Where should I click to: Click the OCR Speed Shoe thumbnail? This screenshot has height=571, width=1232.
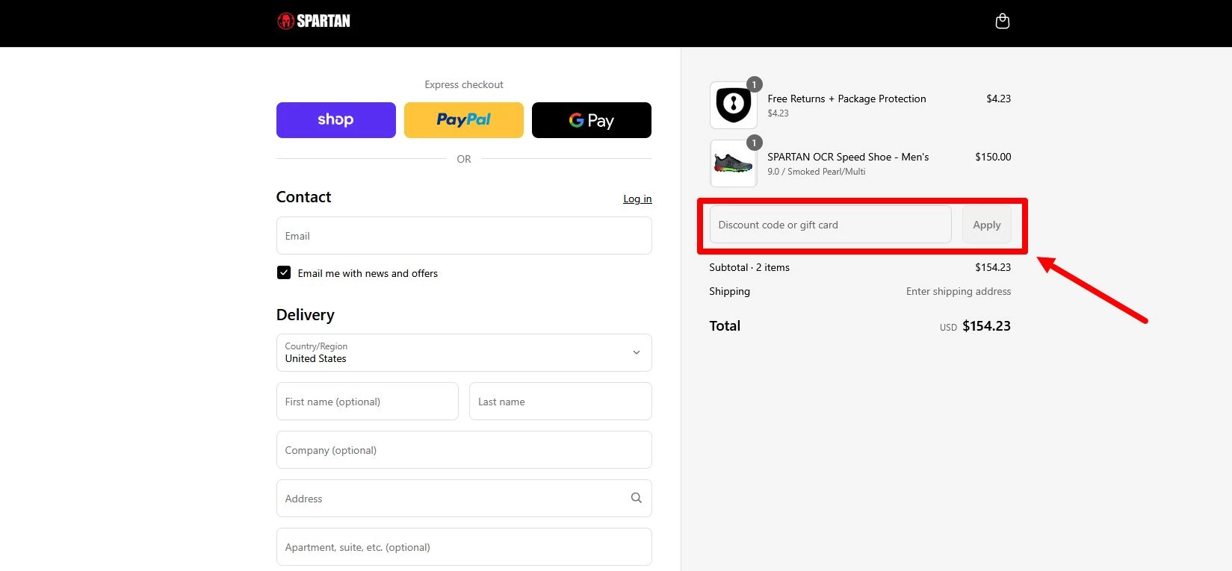click(x=733, y=163)
